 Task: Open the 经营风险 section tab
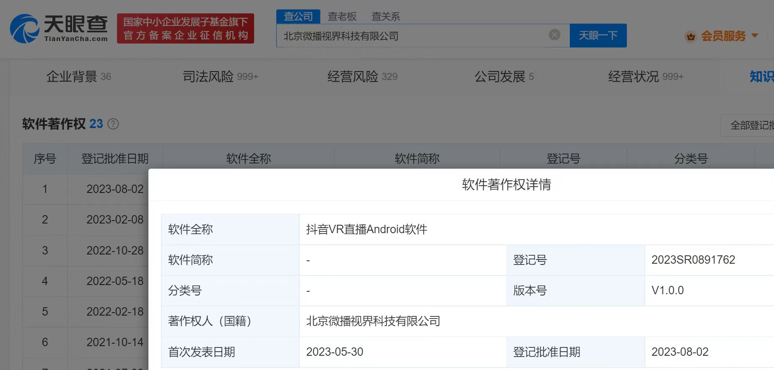[x=362, y=77]
